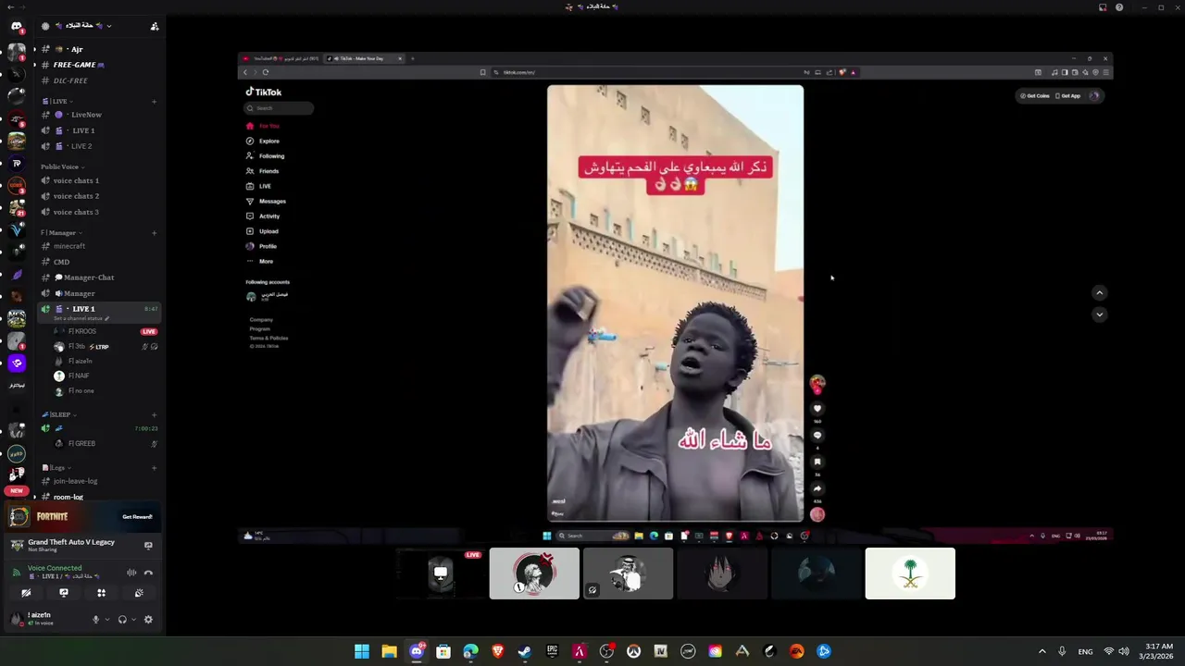
Task: Show hidden system tray icons
Action: tap(1042, 651)
